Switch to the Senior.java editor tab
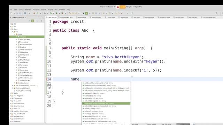 (123, 17)
